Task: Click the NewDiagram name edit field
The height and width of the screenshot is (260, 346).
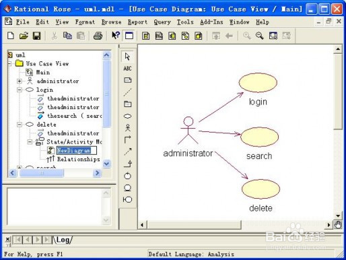Action: pyautogui.click(x=76, y=150)
